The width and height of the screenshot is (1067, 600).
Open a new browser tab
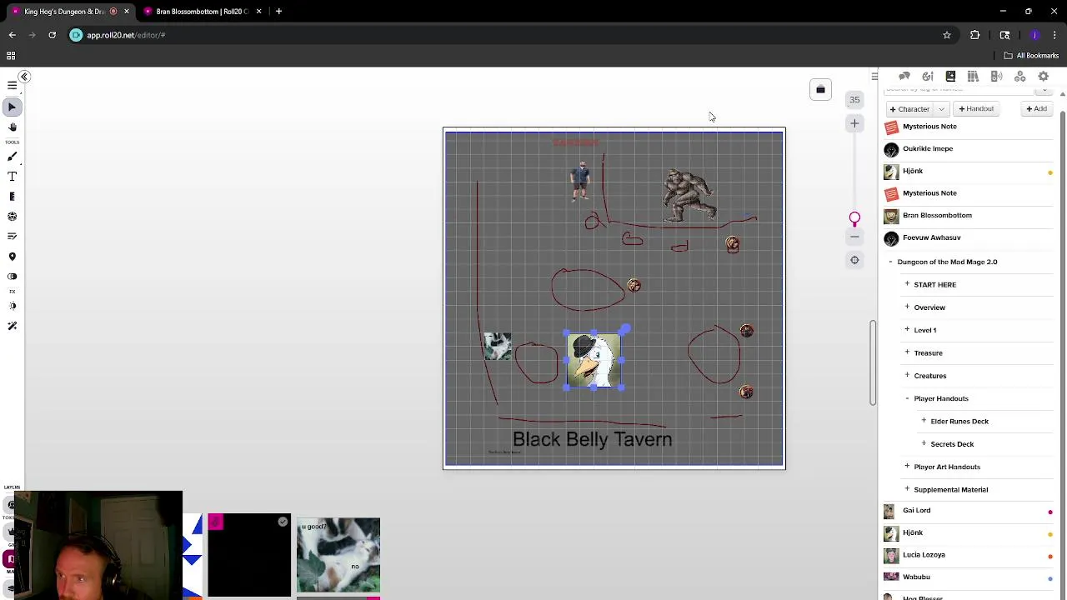click(x=278, y=12)
